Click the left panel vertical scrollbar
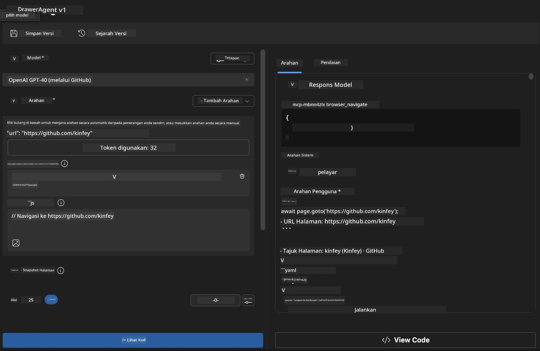This screenshot has width=540, height=351. coord(263,140)
